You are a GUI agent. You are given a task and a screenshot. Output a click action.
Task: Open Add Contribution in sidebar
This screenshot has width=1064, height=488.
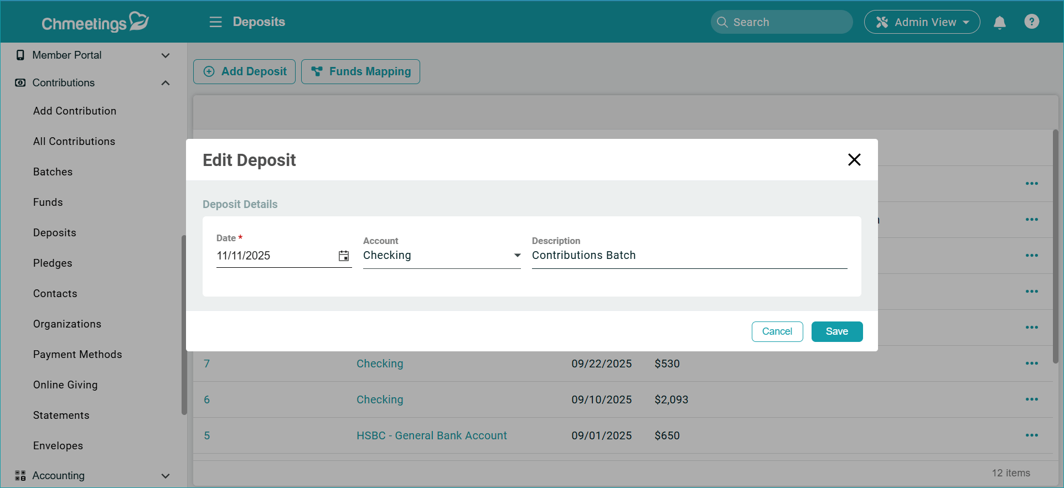pos(75,111)
